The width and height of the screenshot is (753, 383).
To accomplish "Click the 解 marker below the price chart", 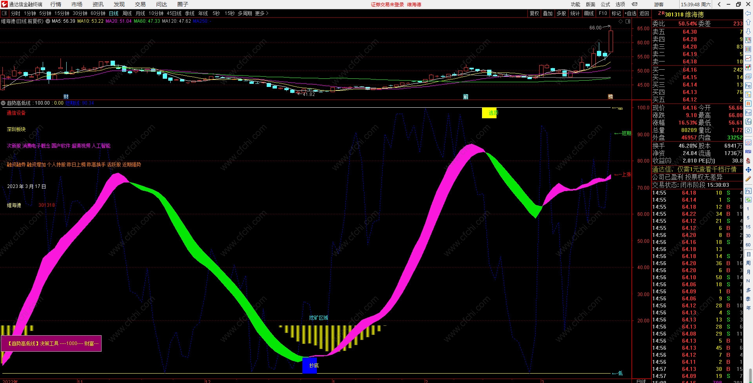I will pyautogui.click(x=466, y=96).
